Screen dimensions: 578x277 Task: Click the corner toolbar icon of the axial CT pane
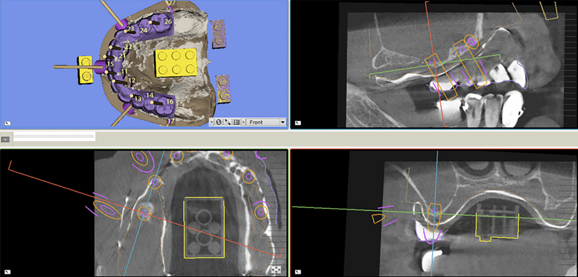[8, 273]
